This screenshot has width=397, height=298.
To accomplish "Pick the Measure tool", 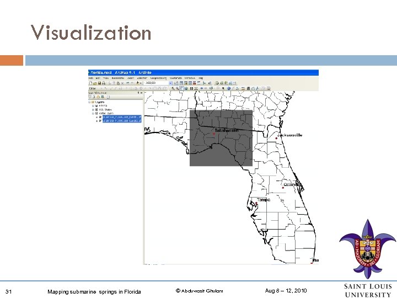I will [x=243, y=88].
